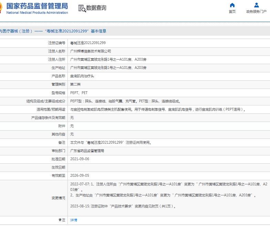Image resolution: width=270 pixels, height=226 pixels.
Task: Click 无 in the 附件 row
Action: 72,126
